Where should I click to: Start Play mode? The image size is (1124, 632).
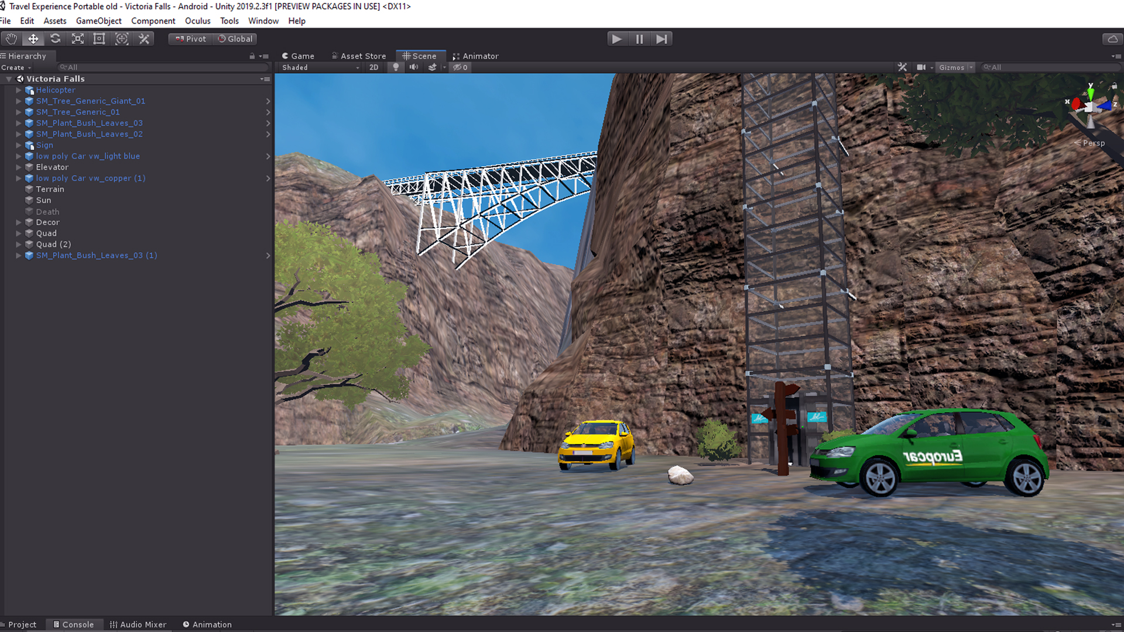point(616,39)
